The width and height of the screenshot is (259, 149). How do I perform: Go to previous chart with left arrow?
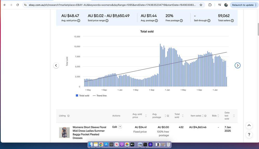click(x=56, y=65)
